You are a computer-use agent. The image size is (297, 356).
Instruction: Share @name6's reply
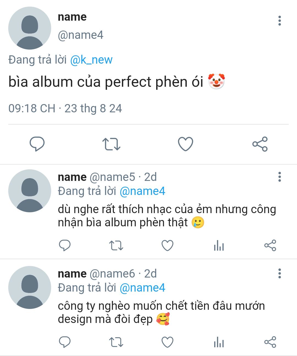(270, 342)
